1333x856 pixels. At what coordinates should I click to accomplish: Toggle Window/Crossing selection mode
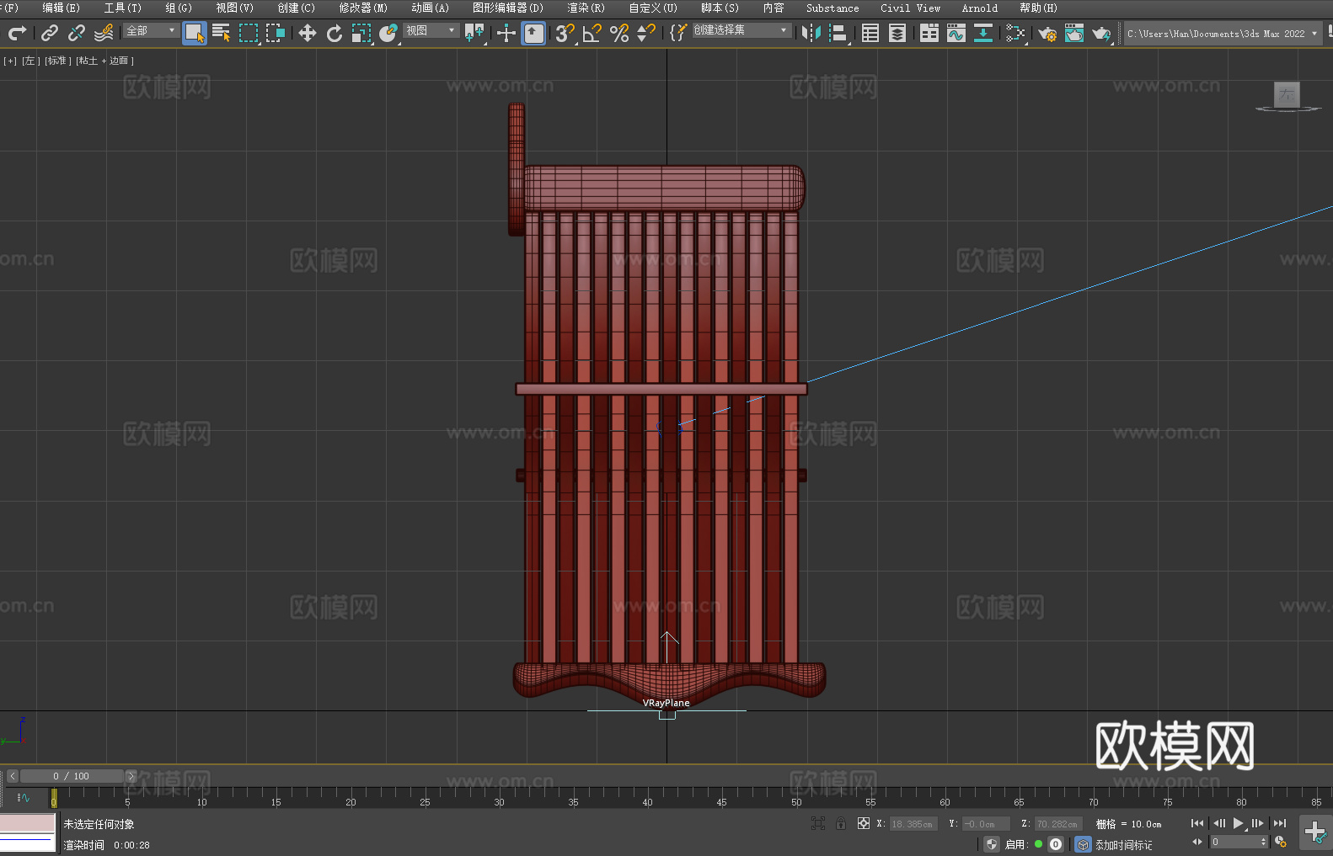pos(276,33)
